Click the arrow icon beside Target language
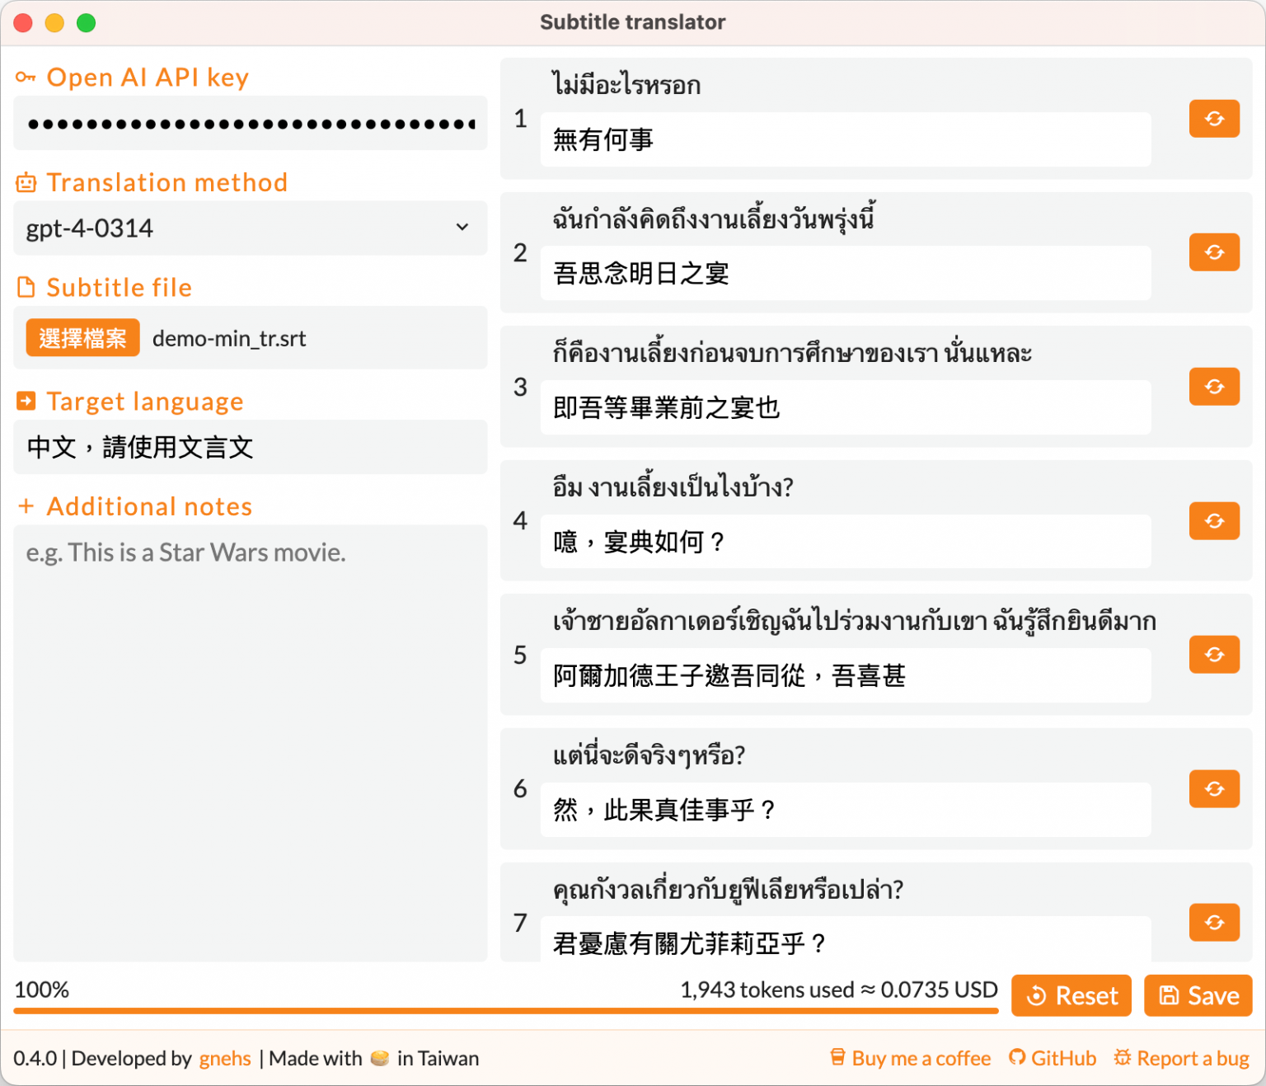This screenshot has width=1266, height=1086. [26, 401]
